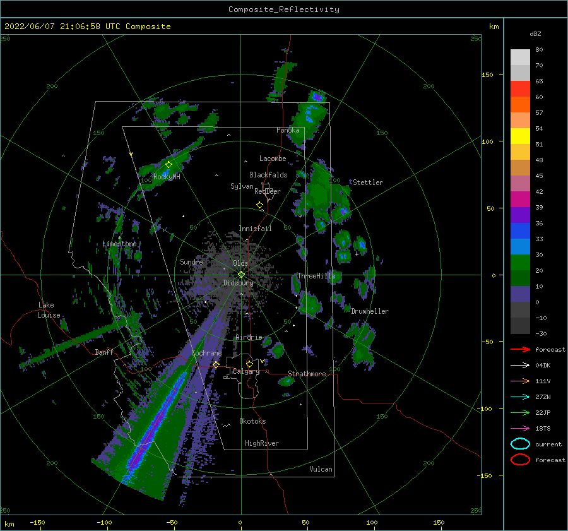Click the Sylvan label on map
Screen dimensions: 568x531
pos(242,186)
